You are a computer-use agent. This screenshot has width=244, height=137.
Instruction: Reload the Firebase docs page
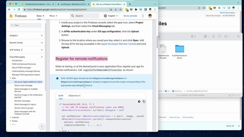pos(19,10)
